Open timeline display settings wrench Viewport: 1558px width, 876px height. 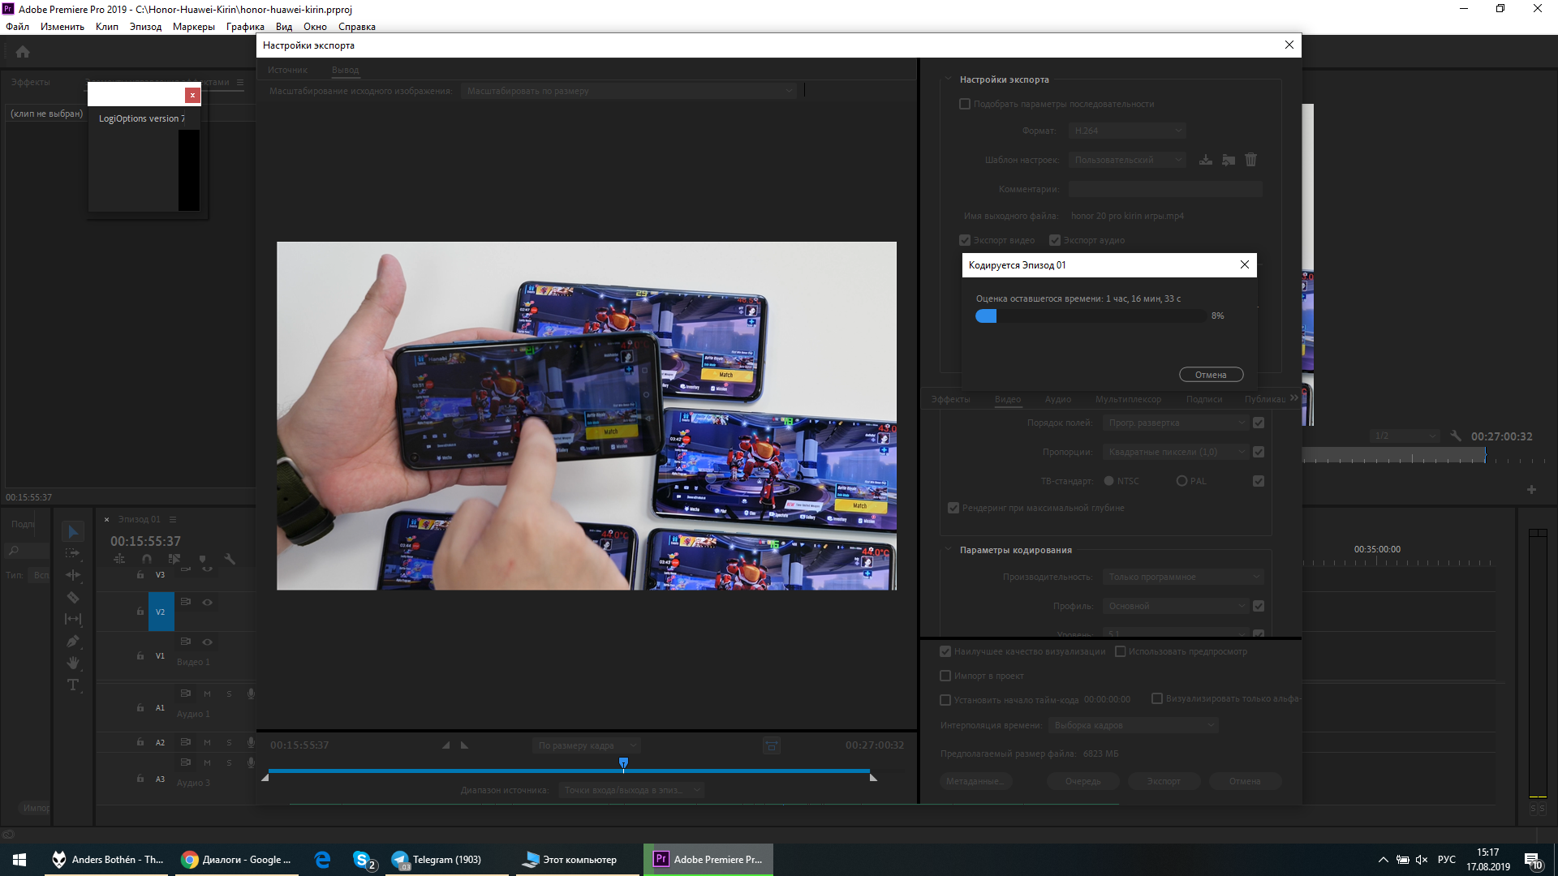pos(230,559)
